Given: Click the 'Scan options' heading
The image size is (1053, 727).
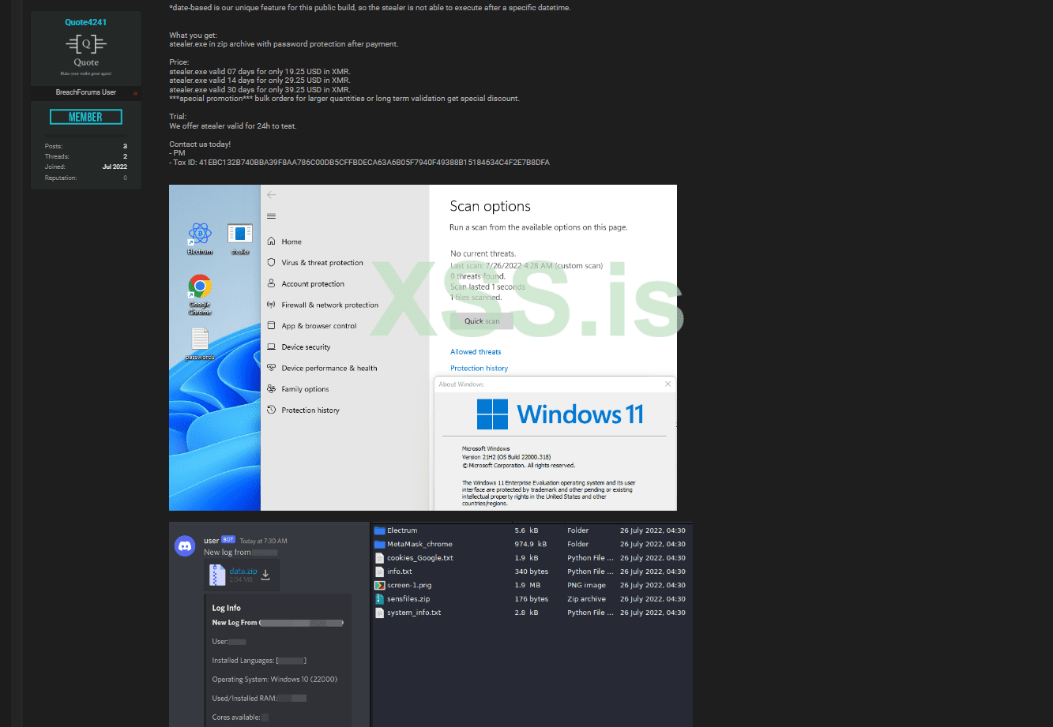Looking at the screenshot, I should pos(490,206).
